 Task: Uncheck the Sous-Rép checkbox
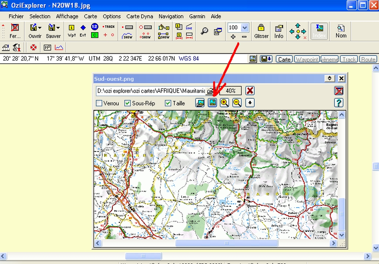click(128, 103)
